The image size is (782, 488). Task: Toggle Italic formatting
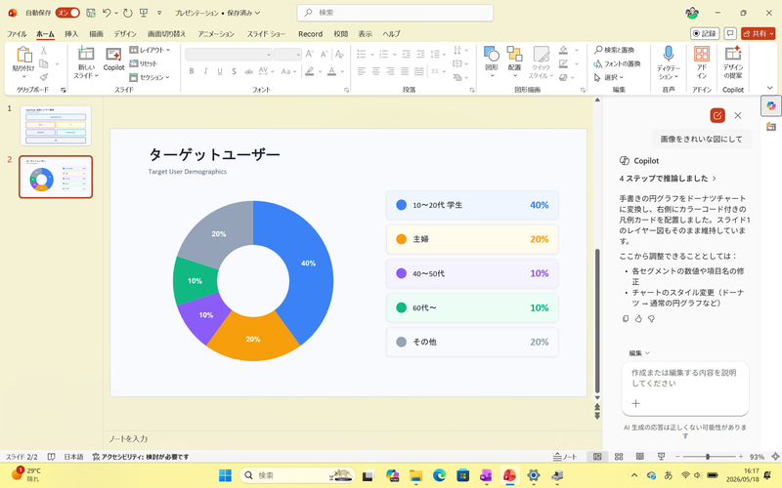coord(205,71)
